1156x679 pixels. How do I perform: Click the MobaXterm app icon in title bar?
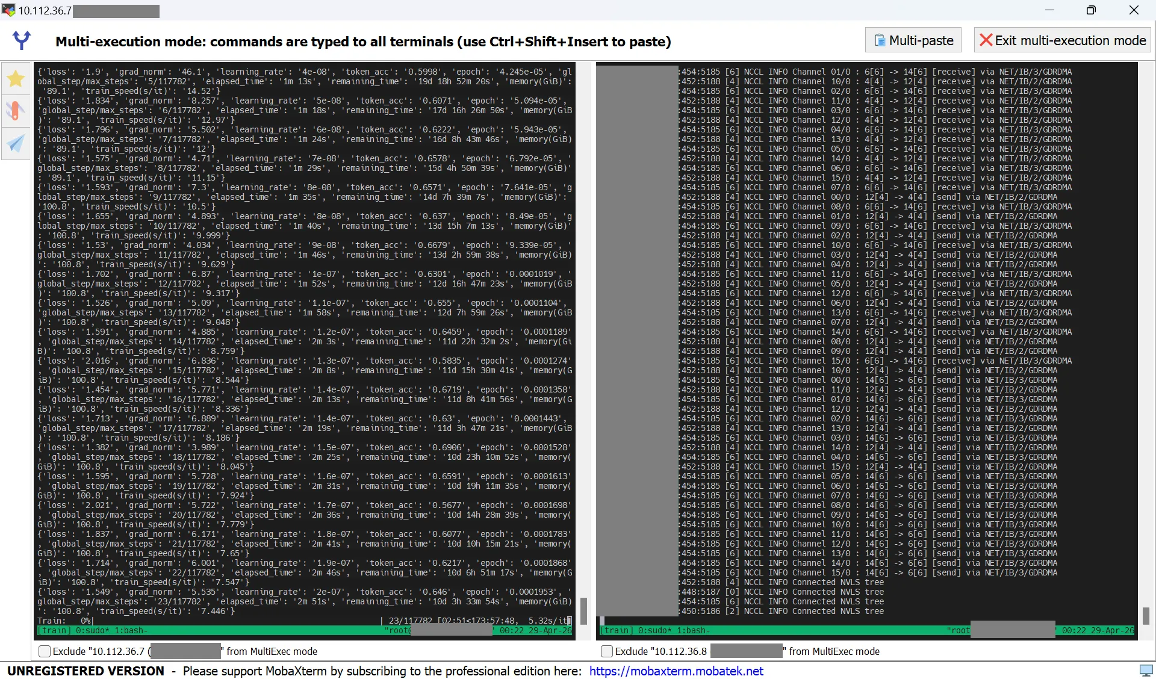pyautogui.click(x=8, y=10)
